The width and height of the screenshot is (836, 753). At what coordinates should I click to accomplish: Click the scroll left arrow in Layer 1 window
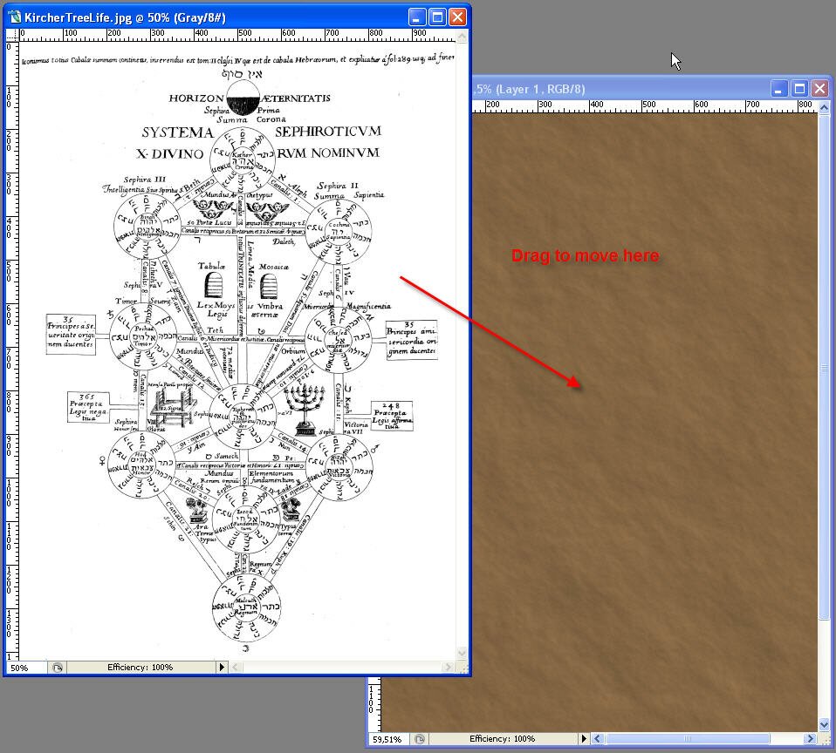[x=598, y=739]
